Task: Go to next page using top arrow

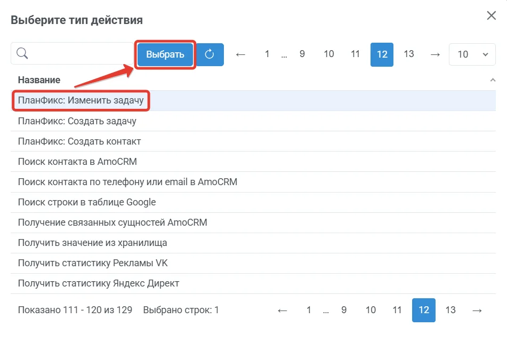Action: click(435, 54)
